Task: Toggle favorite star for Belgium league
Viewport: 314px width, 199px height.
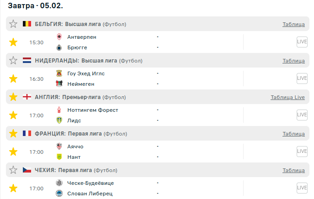Action: [x=13, y=24]
